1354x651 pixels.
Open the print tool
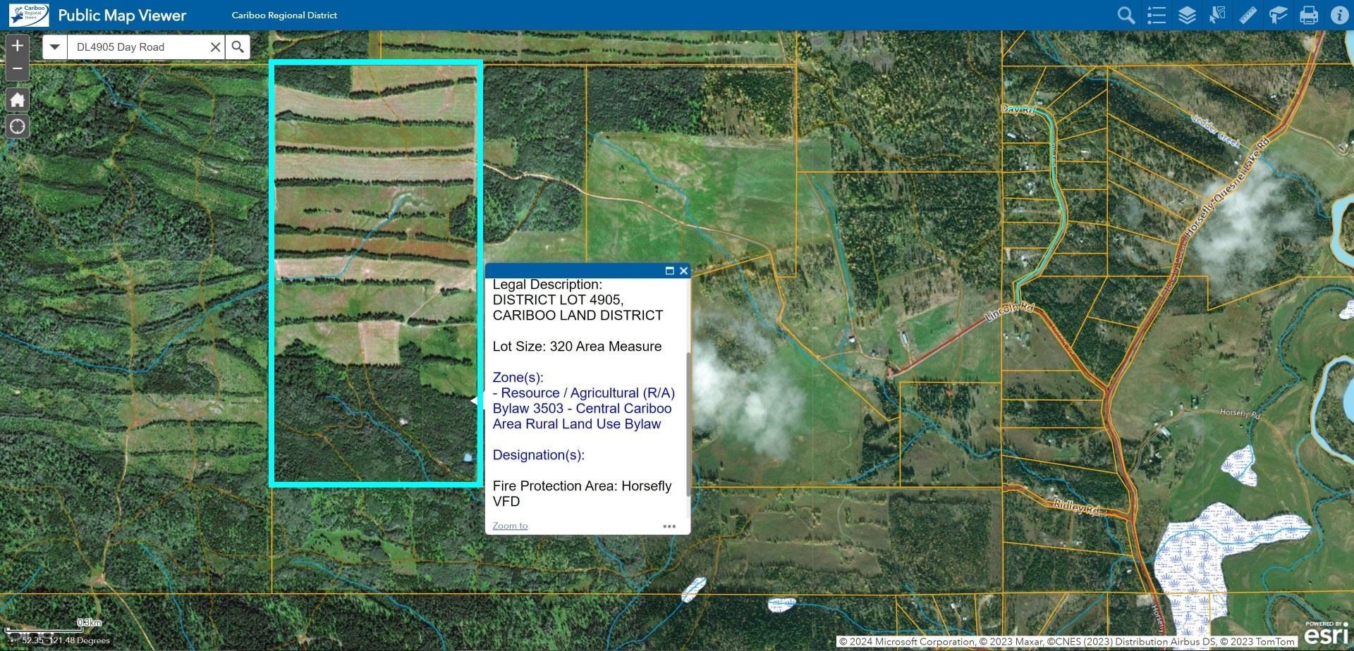(1308, 14)
